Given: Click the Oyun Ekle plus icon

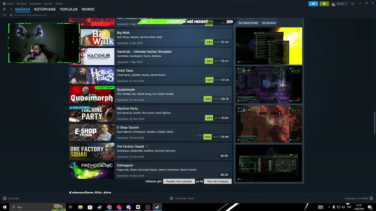Looking at the screenshot, I should coord(4,198).
